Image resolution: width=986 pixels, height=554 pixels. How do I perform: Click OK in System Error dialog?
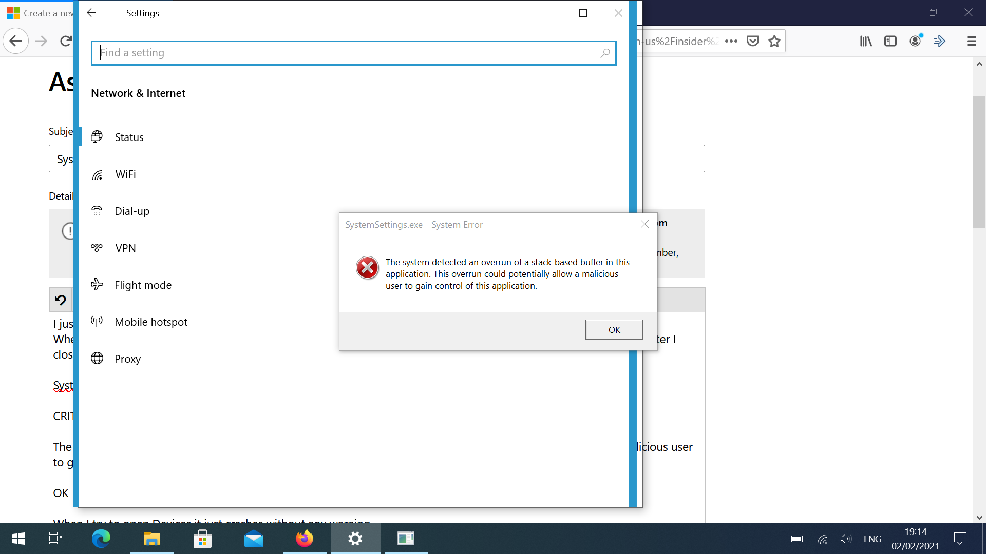[614, 330]
